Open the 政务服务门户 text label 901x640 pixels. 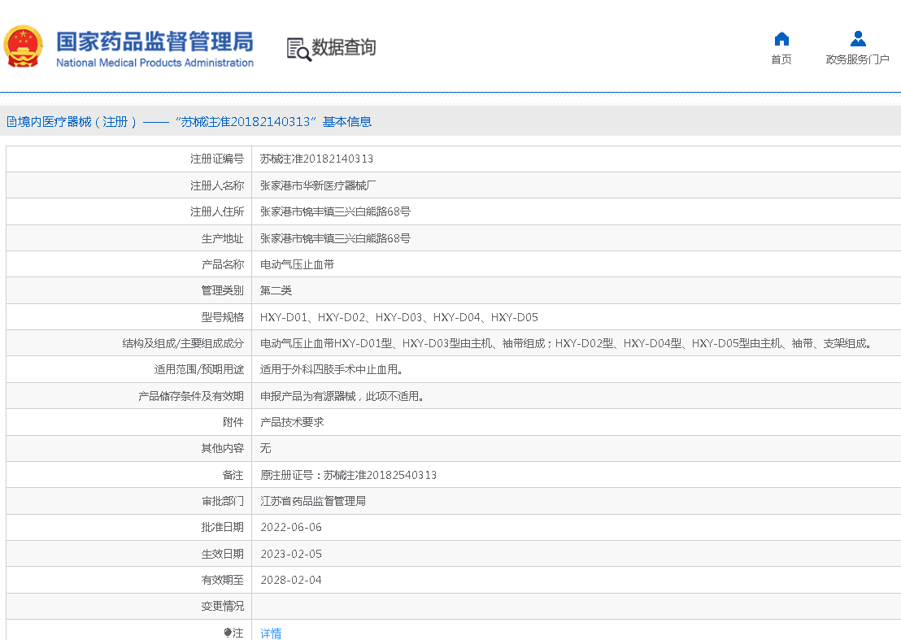[858, 59]
